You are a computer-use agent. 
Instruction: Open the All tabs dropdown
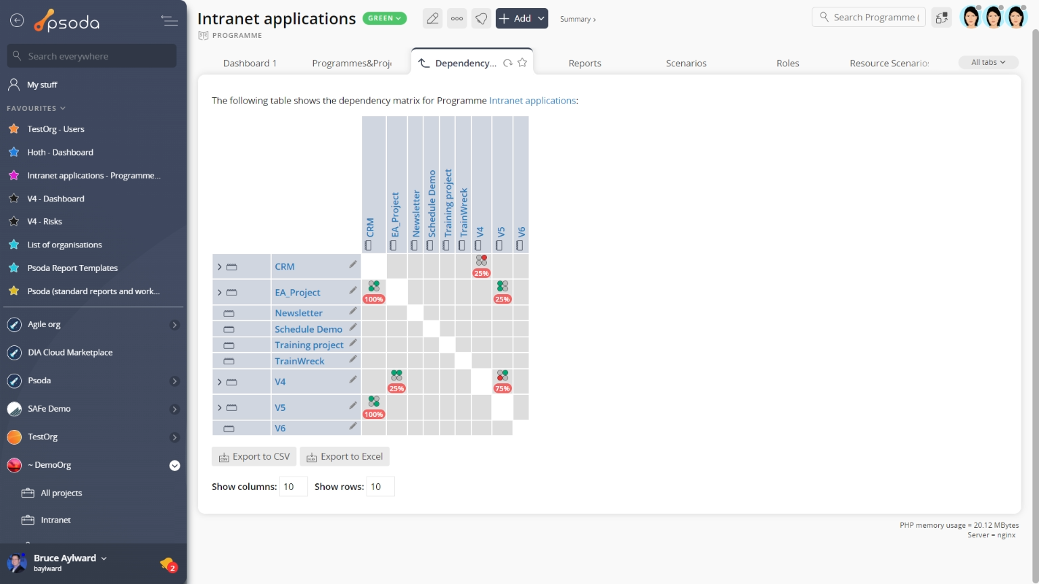pos(988,62)
